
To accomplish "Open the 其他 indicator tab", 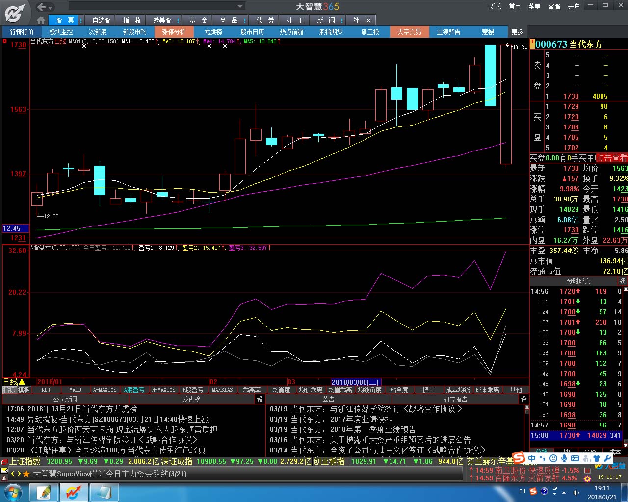I will pos(516,390).
